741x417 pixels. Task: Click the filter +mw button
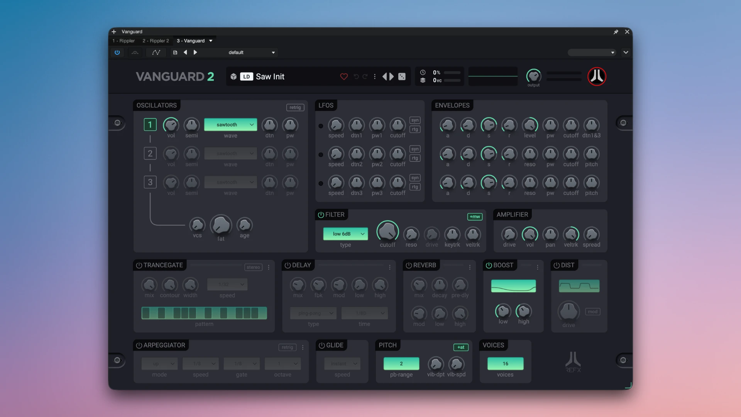[475, 217]
